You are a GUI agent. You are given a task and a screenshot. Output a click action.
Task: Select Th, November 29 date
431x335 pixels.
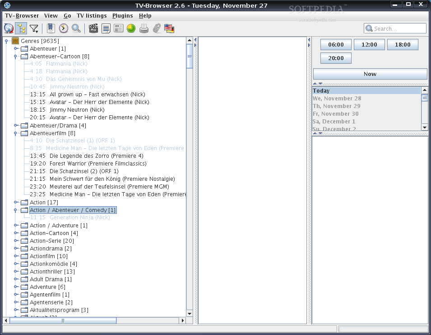coord(366,106)
